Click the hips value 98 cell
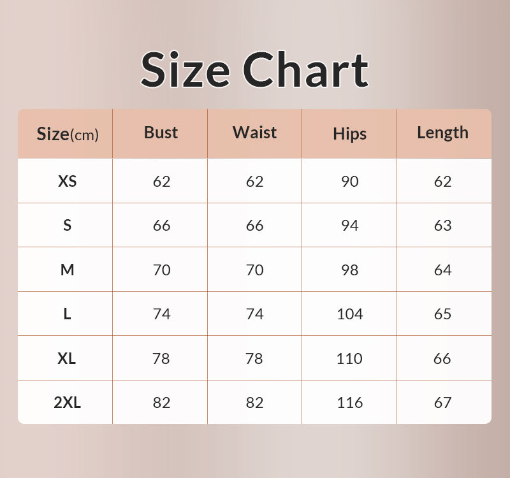 (349, 270)
